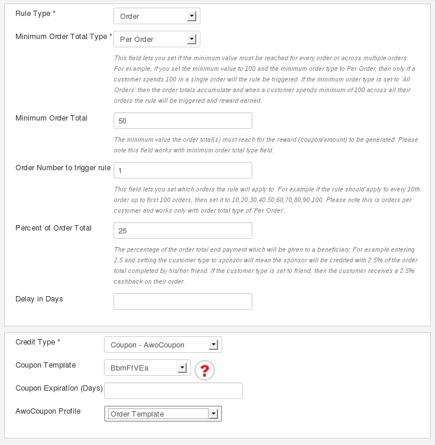Screen dimensions: 435x445
Task: Open the AwoCoupon Profile dropdown
Action: point(163,414)
